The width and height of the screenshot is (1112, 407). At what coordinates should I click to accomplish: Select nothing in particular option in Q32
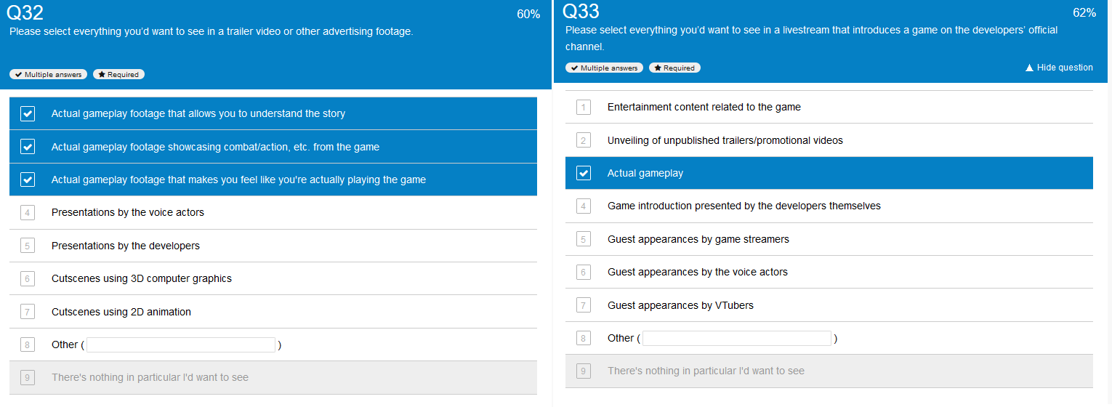[273, 377]
